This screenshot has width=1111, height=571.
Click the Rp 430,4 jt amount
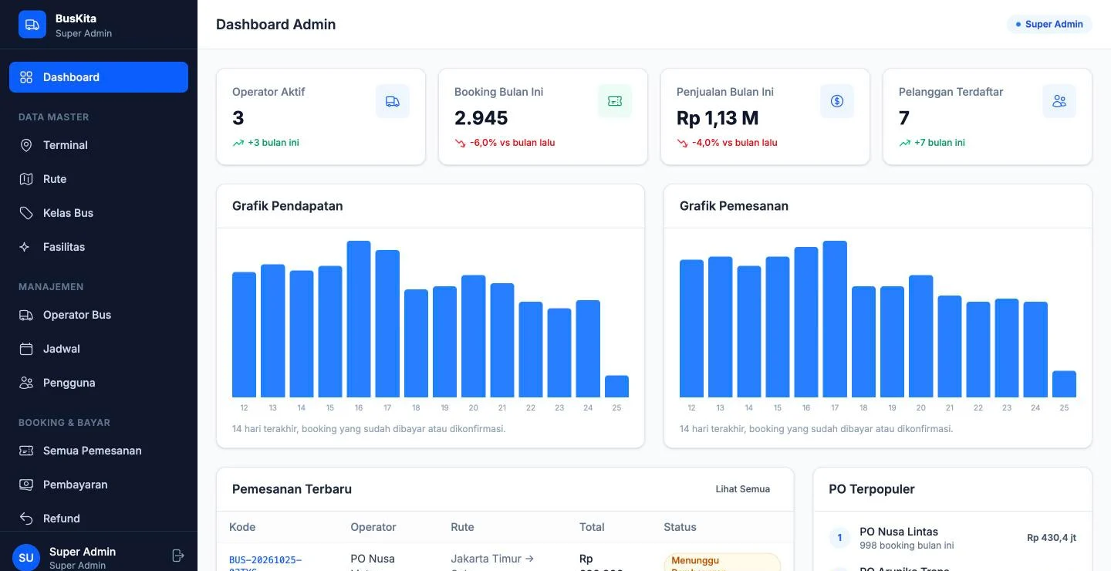tap(1052, 538)
